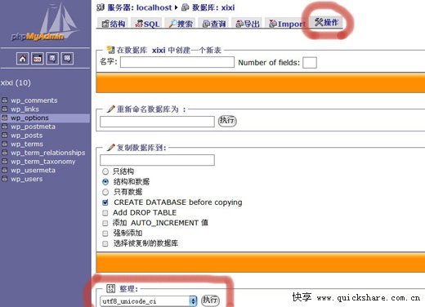Image resolution: width=425 pixels, height=307 pixels.
Task: Switch to the 查询 (Query) tab
Action: (214, 24)
